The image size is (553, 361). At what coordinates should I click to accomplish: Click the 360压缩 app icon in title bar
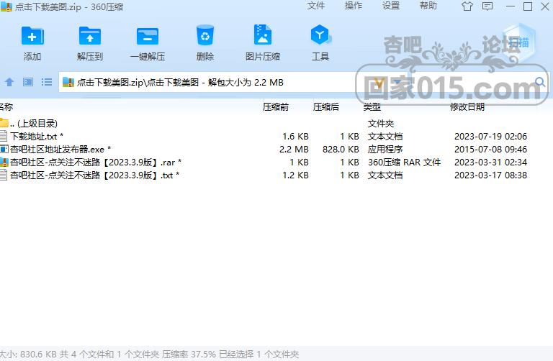pyautogui.click(x=6, y=6)
